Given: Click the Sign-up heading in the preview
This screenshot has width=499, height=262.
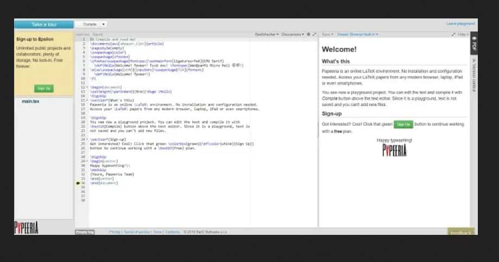Looking at the screenshot, I should click(x=332, y=114).
